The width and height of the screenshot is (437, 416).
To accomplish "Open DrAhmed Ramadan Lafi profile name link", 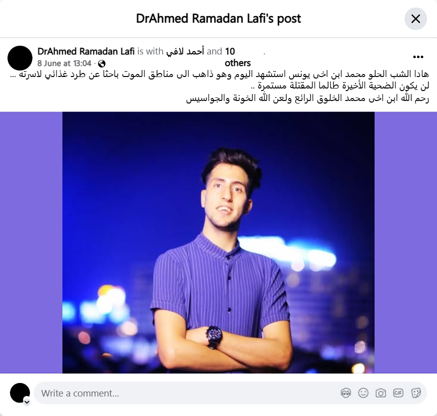I will tap(86, 51).
